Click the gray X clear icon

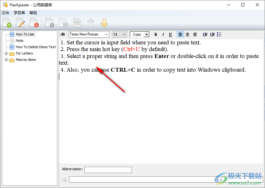tap(64, 179)
